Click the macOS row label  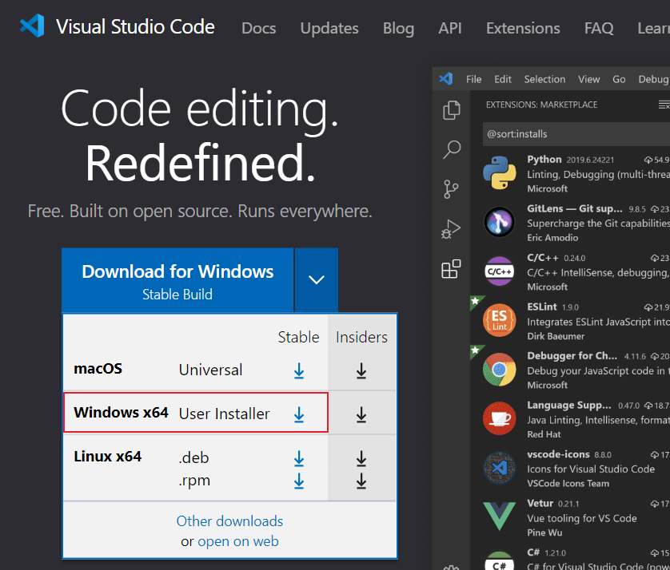coord(98,368)
